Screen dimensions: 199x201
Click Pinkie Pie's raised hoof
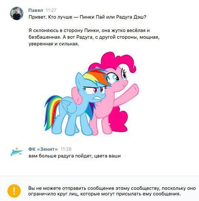tap(135, 89)
